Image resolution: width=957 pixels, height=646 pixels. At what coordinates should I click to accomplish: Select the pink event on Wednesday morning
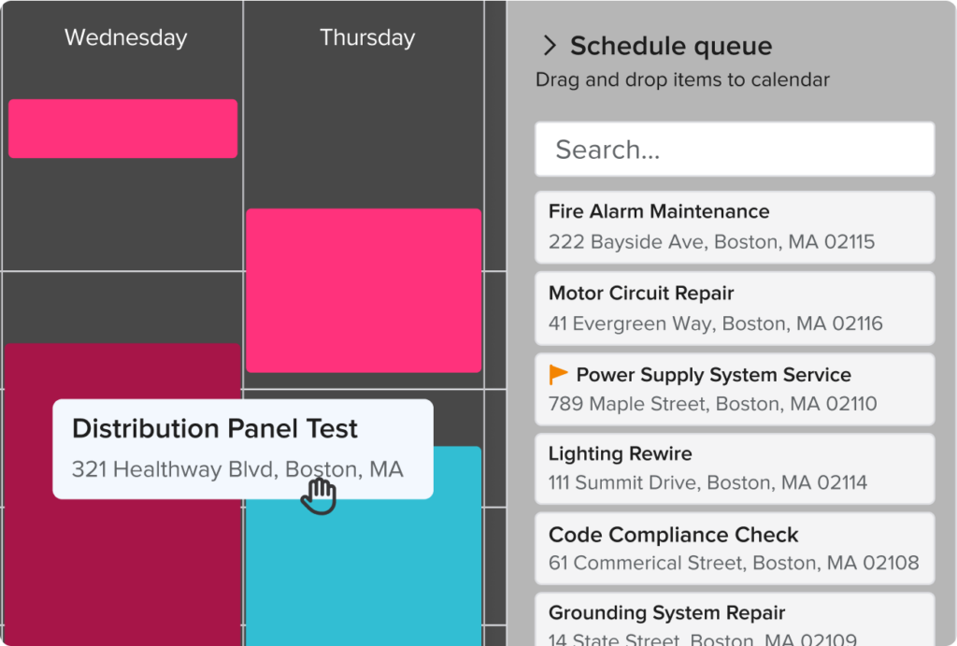pos(122,128)
